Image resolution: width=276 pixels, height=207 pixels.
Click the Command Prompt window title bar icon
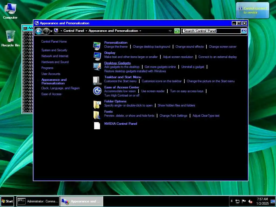pyautogui.click(x=25, y=28)
